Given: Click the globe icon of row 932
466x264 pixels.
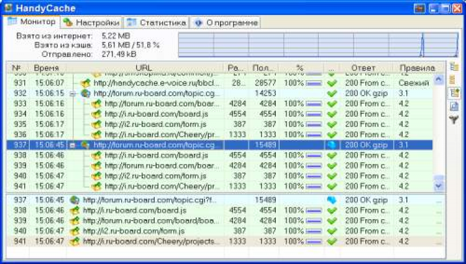Looking at the screenshot, I should (x=86, y=93).
